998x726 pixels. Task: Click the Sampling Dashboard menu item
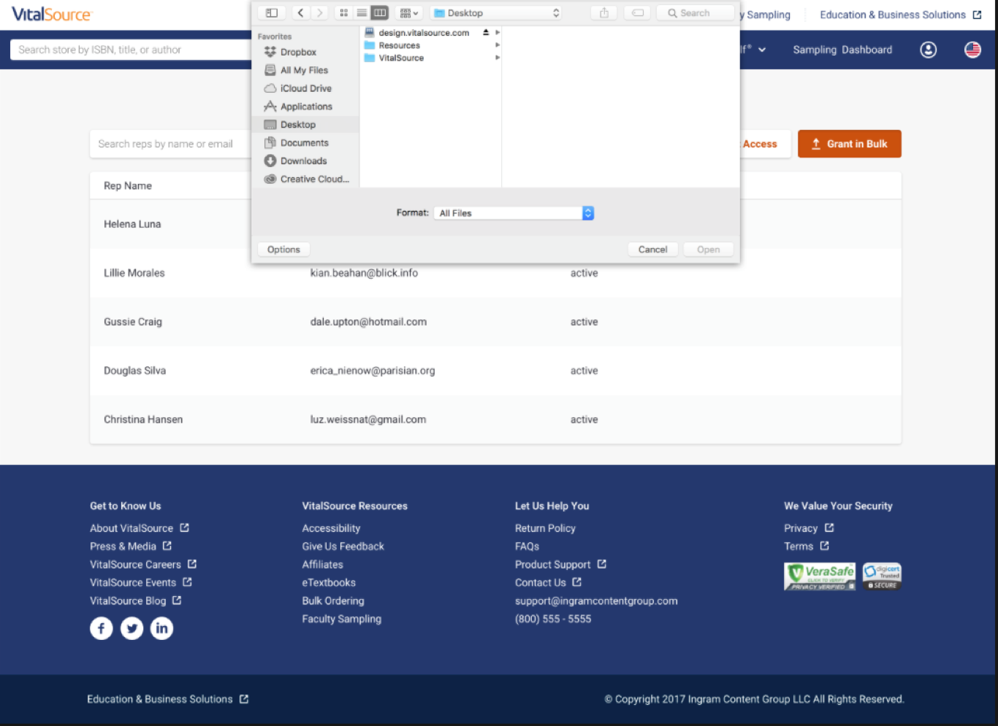click(x=842, y=50)
